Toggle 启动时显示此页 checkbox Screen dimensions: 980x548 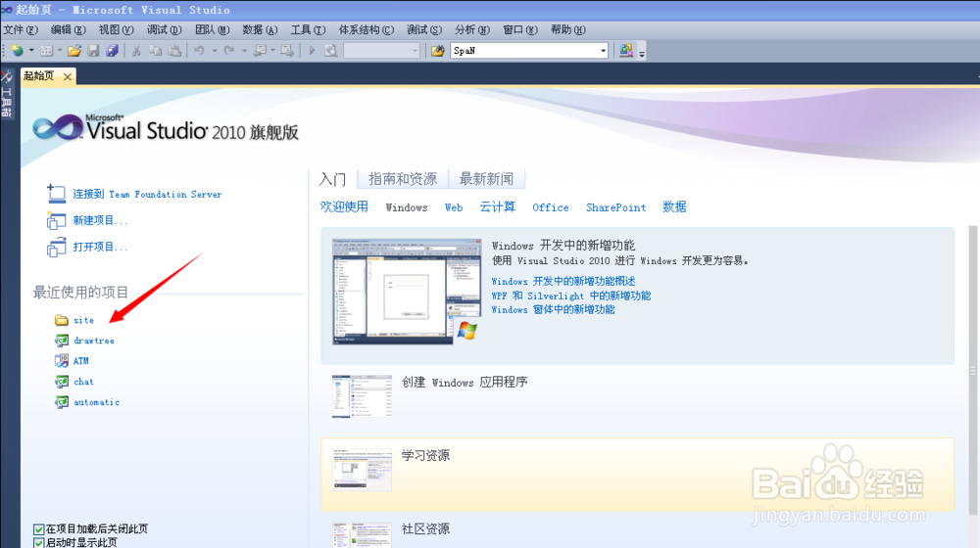(x=39, y=543)
